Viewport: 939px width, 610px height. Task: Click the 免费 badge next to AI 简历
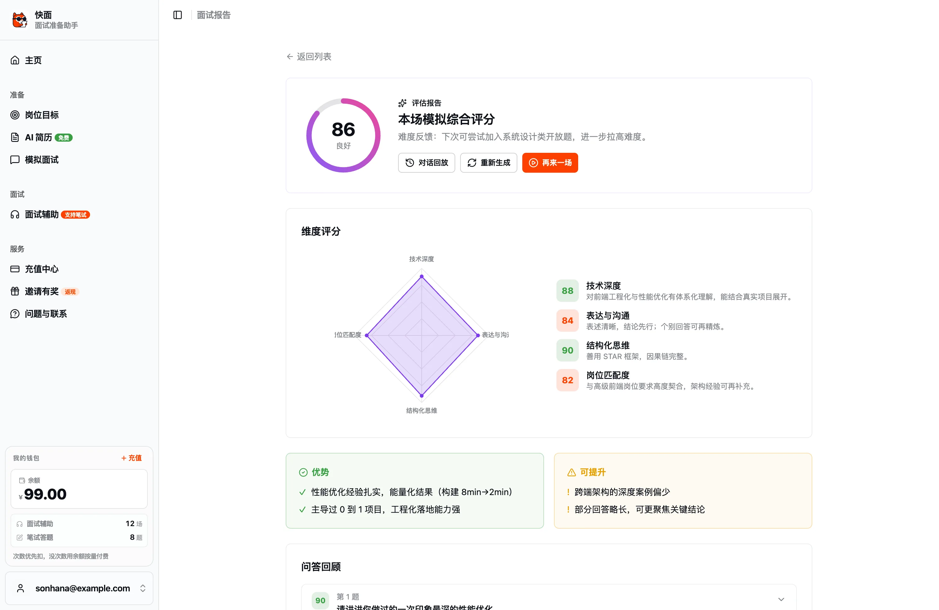[x=64, y=138]
